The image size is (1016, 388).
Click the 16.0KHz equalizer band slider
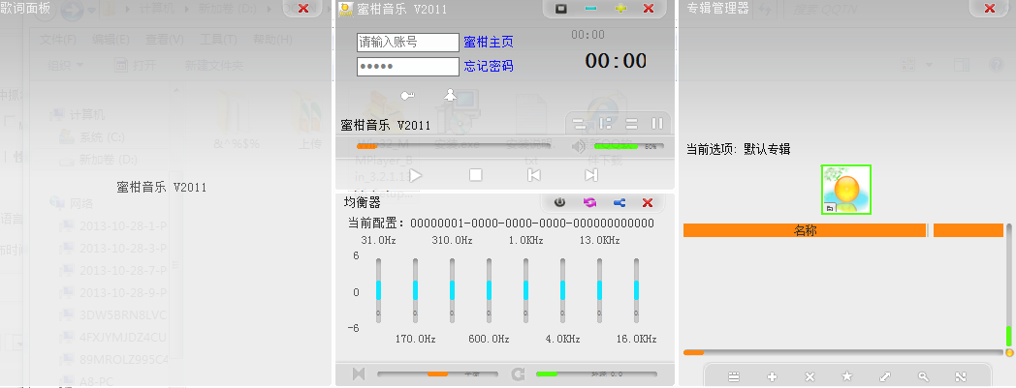point(637,290)
